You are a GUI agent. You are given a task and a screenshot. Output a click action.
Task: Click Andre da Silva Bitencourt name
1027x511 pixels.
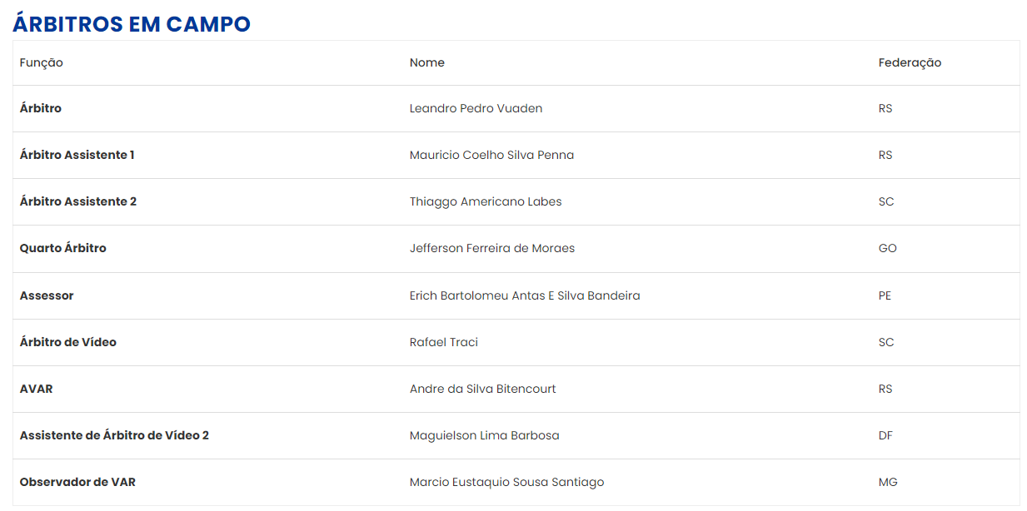(483, 389)
